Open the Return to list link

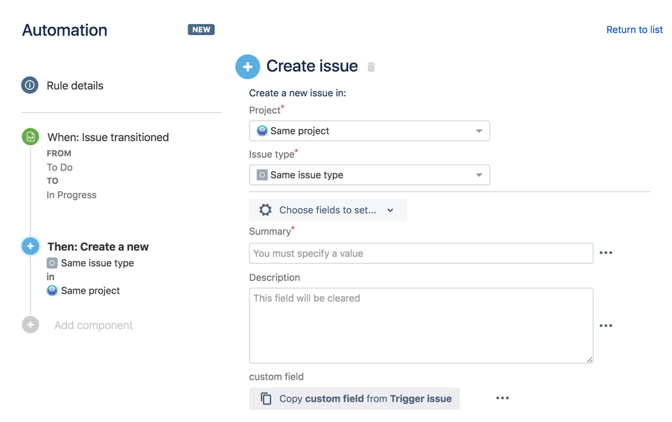pyautogui.click(x=634, y=30)
